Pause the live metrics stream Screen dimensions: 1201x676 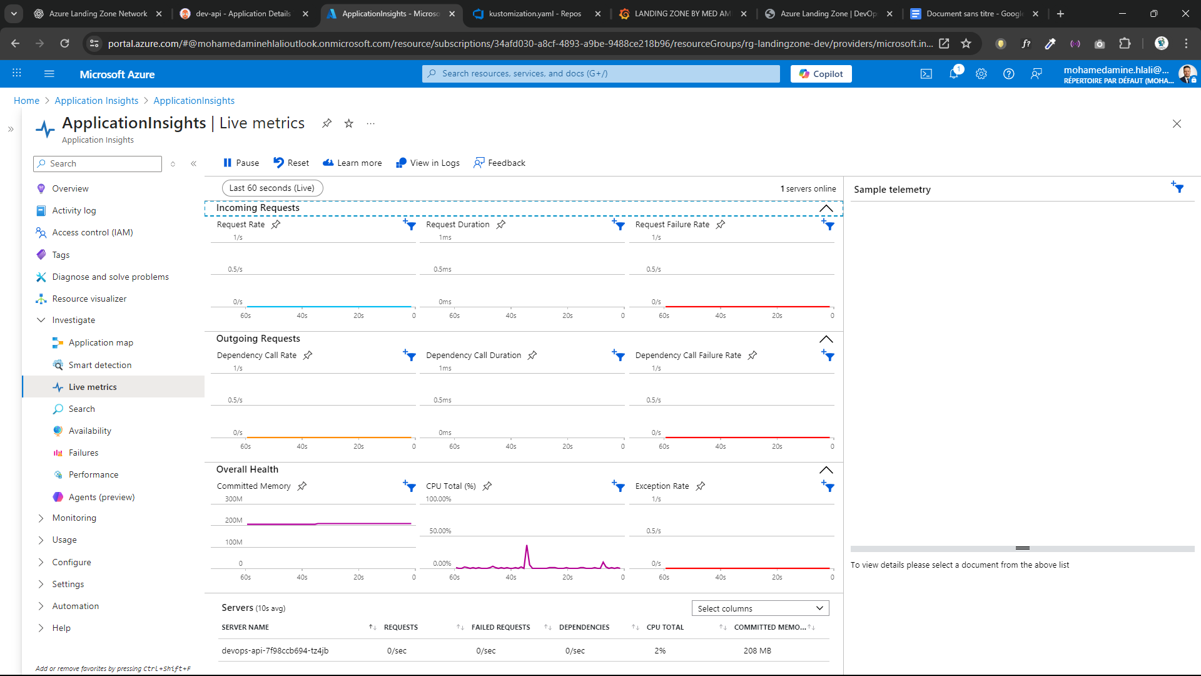pyautogui.click(x=240, y=162)
